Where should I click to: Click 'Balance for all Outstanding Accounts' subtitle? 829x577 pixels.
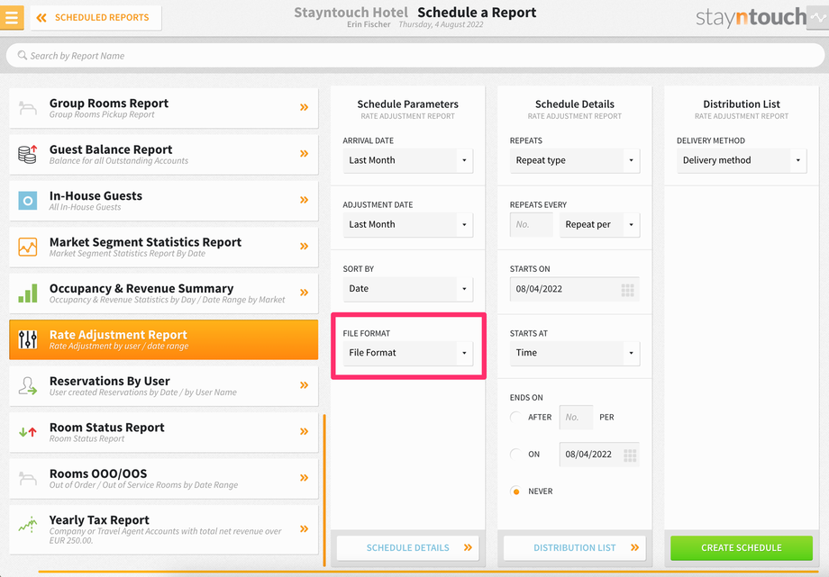[x=119, y=160]
